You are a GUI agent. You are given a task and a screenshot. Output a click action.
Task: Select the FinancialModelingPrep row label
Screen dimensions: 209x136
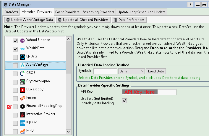tap(44, 106)
